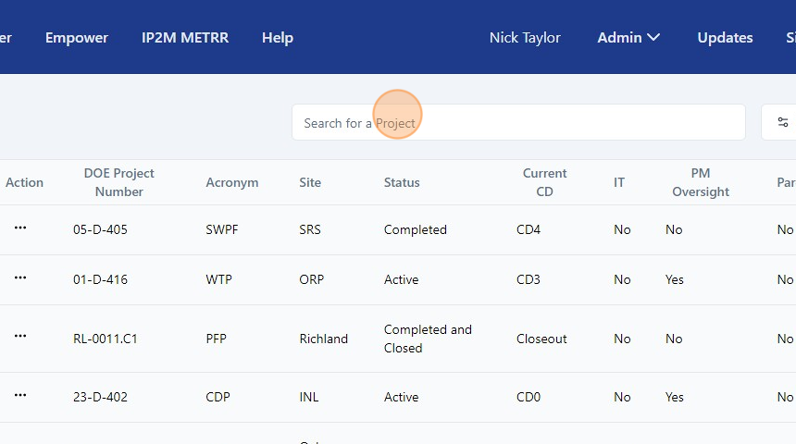Open action menu for project 05-D-405
The width and height of the screenshot is (796, 444).
20,228
